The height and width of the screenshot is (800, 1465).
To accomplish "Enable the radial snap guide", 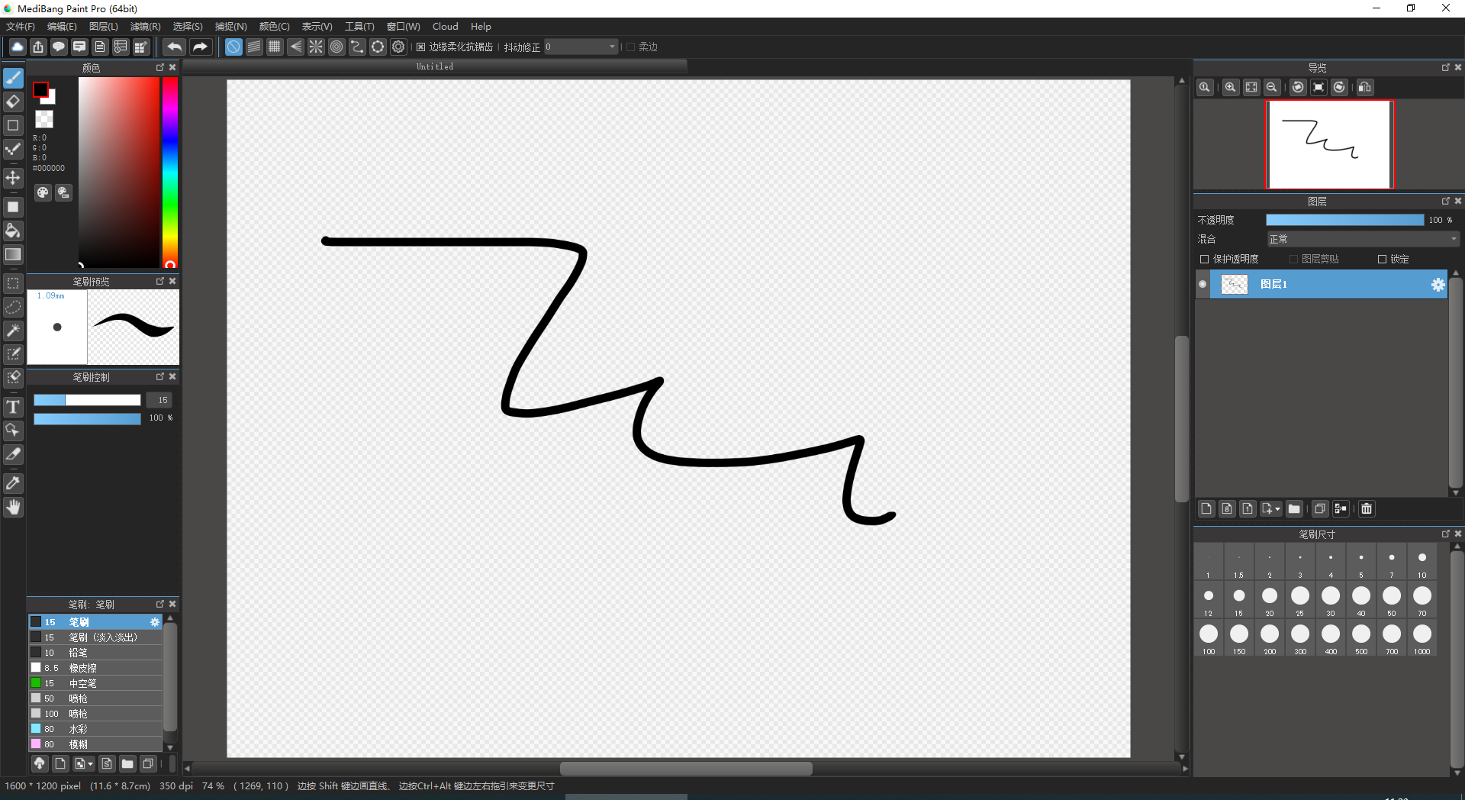I will tap(316, 47).
